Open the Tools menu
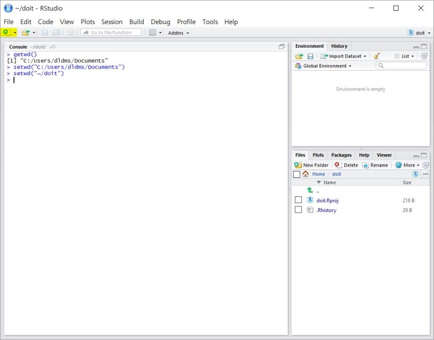This screenshot has height=340, width=434. point(210,22)
